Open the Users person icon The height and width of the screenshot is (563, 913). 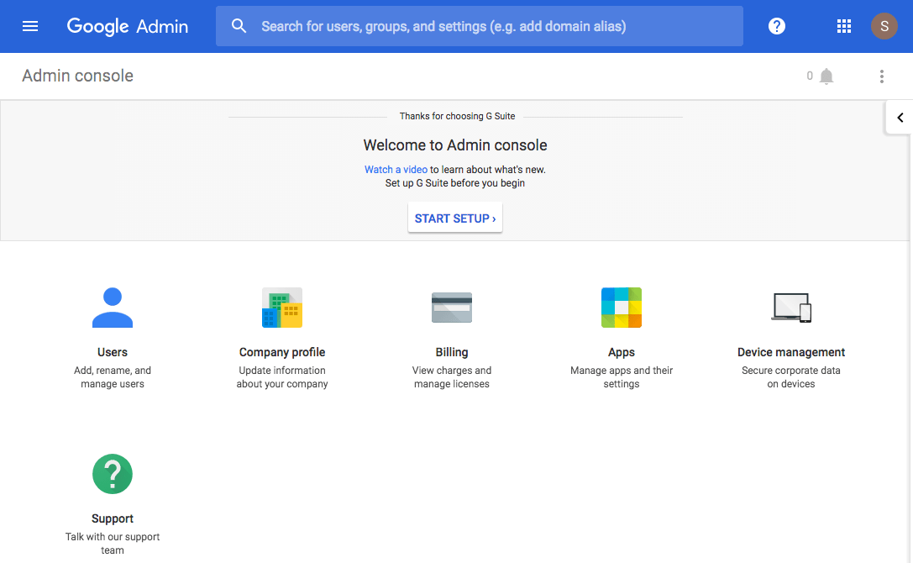[113, 308]
